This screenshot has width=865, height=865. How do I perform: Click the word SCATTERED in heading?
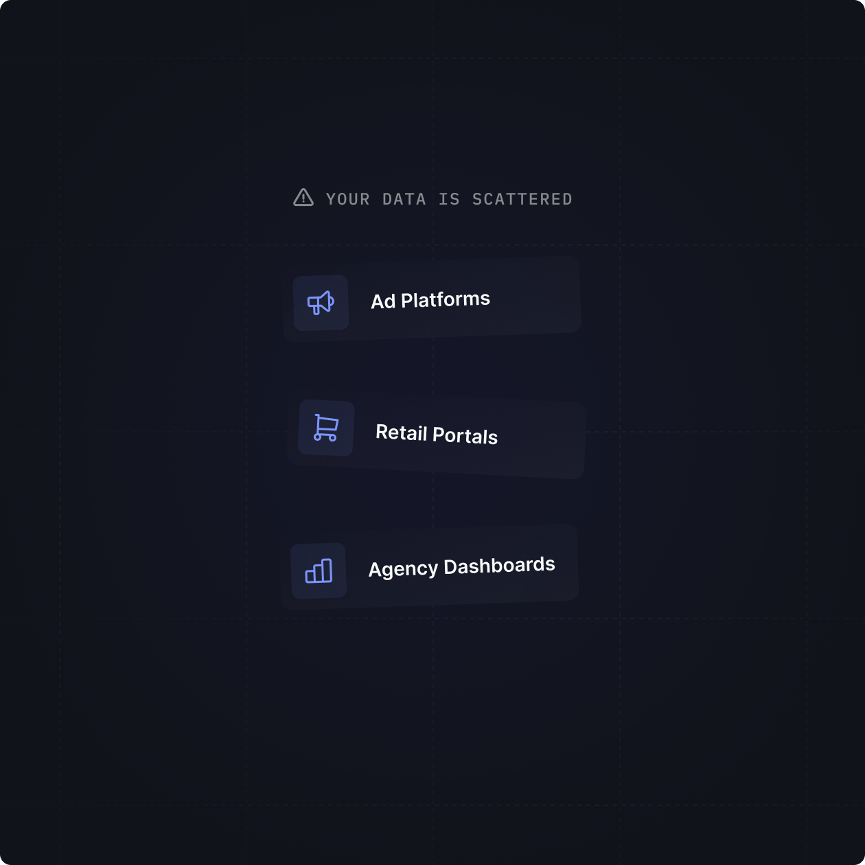click(522, 199)
